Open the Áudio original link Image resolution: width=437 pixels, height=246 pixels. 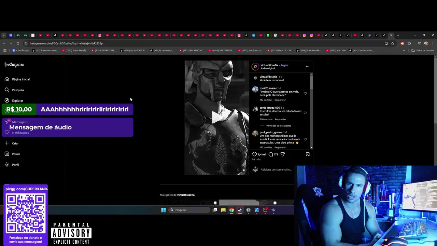(267, 68)
